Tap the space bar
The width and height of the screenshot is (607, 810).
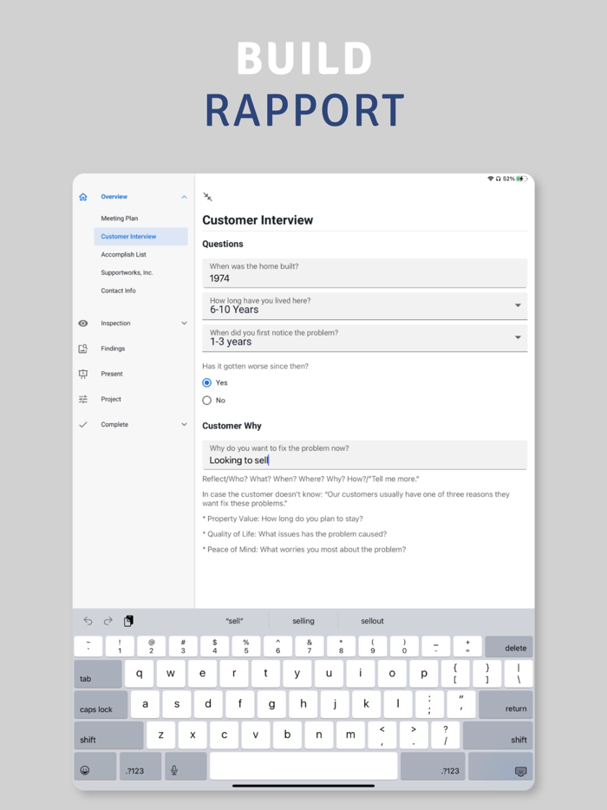click(x=303, y=766)
